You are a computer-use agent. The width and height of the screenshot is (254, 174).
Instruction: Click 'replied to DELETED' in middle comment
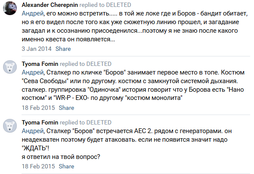86,64
